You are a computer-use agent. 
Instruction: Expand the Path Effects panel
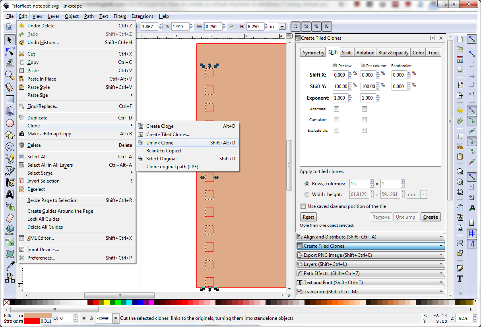click(370, 273)
